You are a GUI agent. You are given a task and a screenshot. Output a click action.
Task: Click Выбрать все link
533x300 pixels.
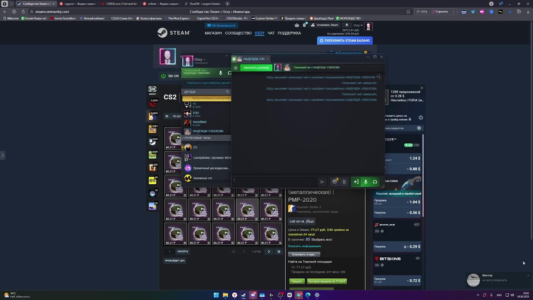pos(322,240)
